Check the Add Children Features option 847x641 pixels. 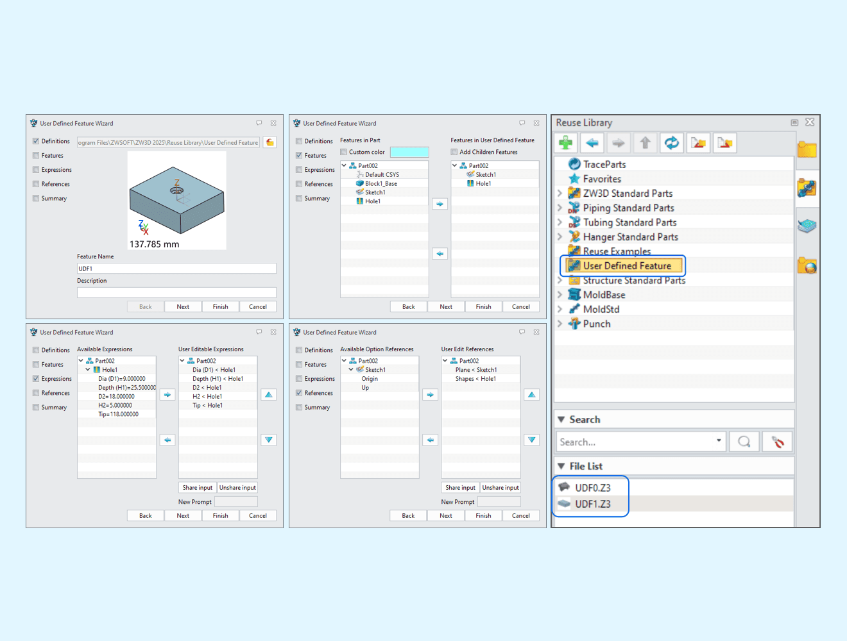tap(454, 152)
